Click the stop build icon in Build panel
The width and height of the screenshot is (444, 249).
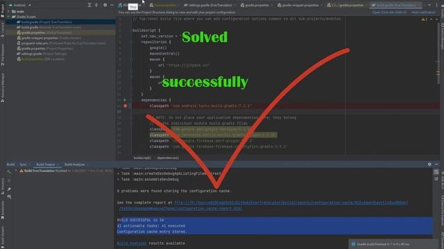(9, 180)
